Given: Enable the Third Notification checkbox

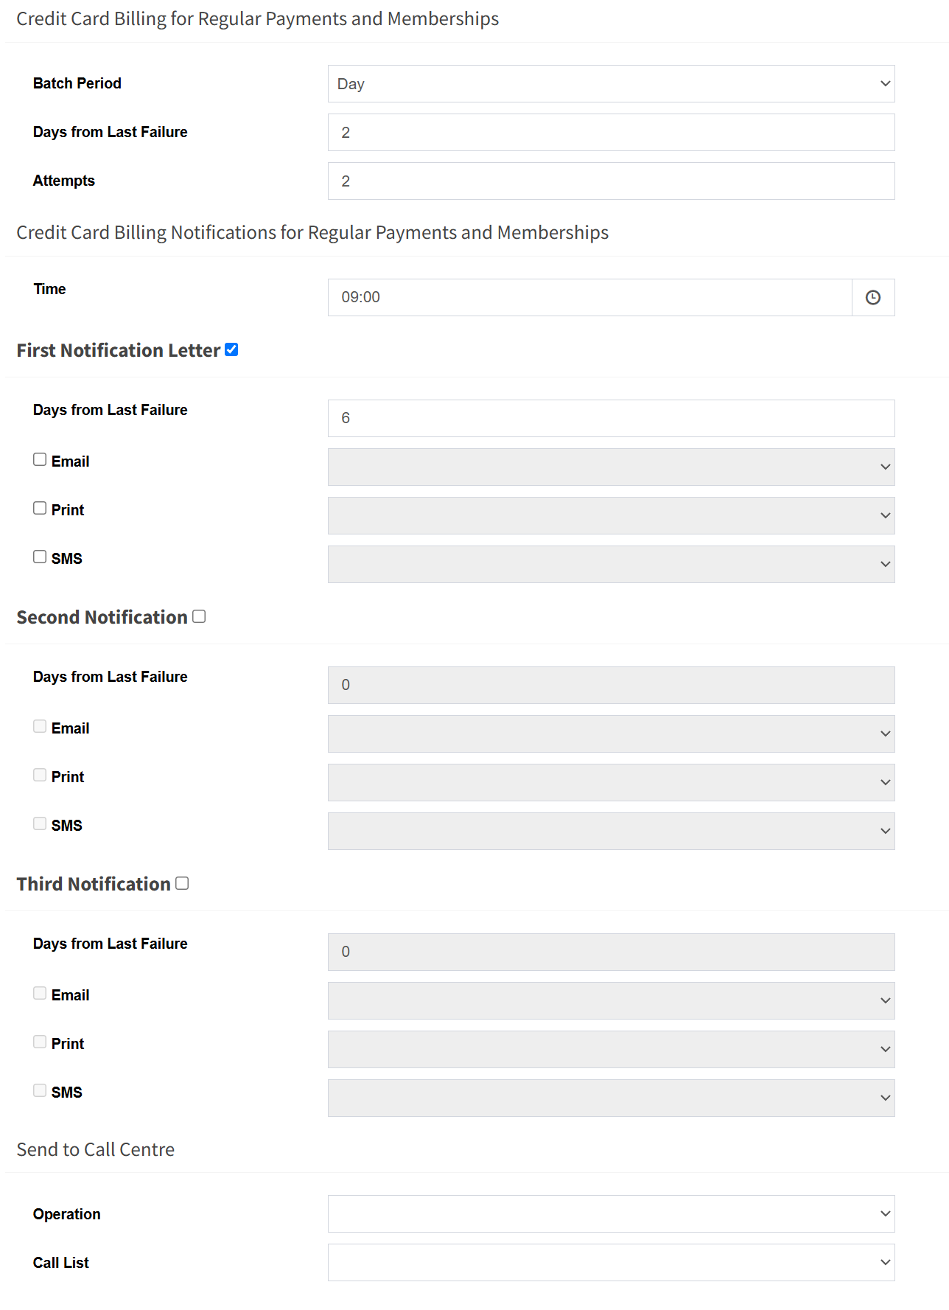Looking at the screenshot, I should [x=182, y=883].
